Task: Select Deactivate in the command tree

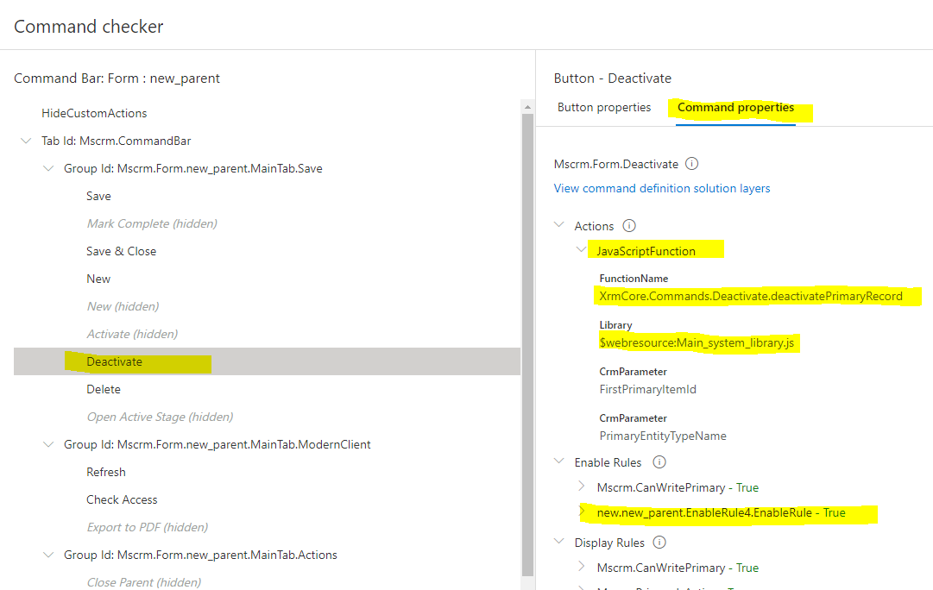Action: pyautogui.click(x=114, y=361)
